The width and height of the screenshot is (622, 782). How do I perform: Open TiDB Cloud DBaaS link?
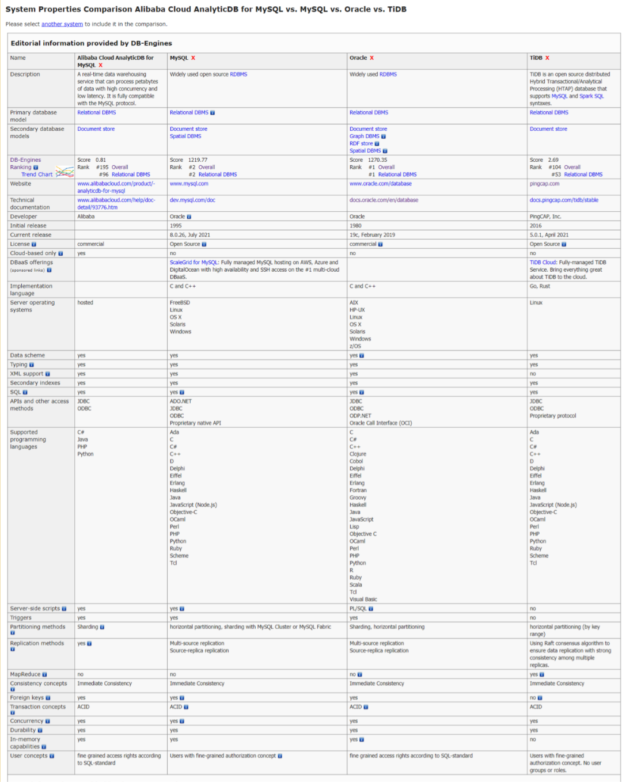pyautogui.click(x=543, y=263)
